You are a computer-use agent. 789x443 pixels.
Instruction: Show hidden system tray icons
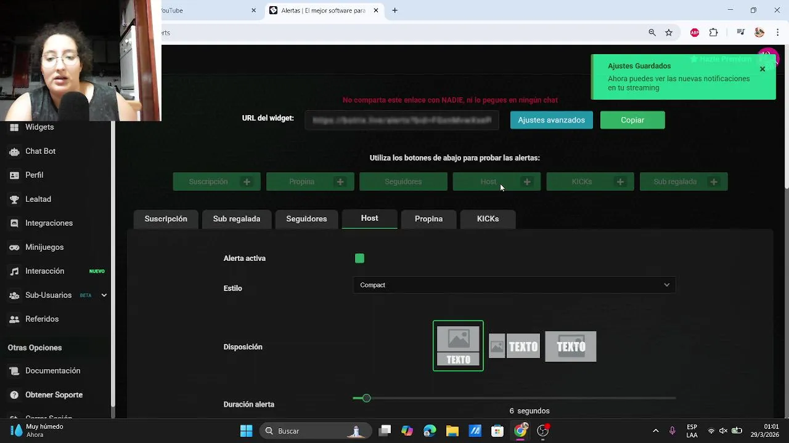[x=655, y=431]
